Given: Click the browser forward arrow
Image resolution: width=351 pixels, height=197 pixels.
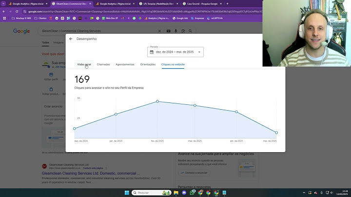Looking at the screenshot, I should click(x=10, y=11).
